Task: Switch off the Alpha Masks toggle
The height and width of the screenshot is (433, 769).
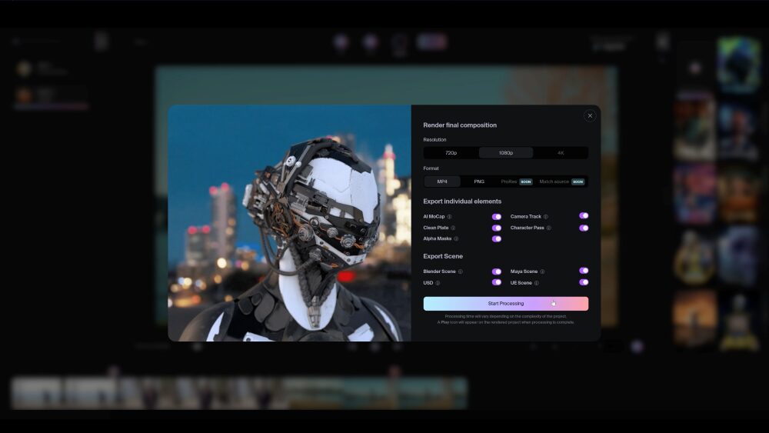Action: [497, 239]
